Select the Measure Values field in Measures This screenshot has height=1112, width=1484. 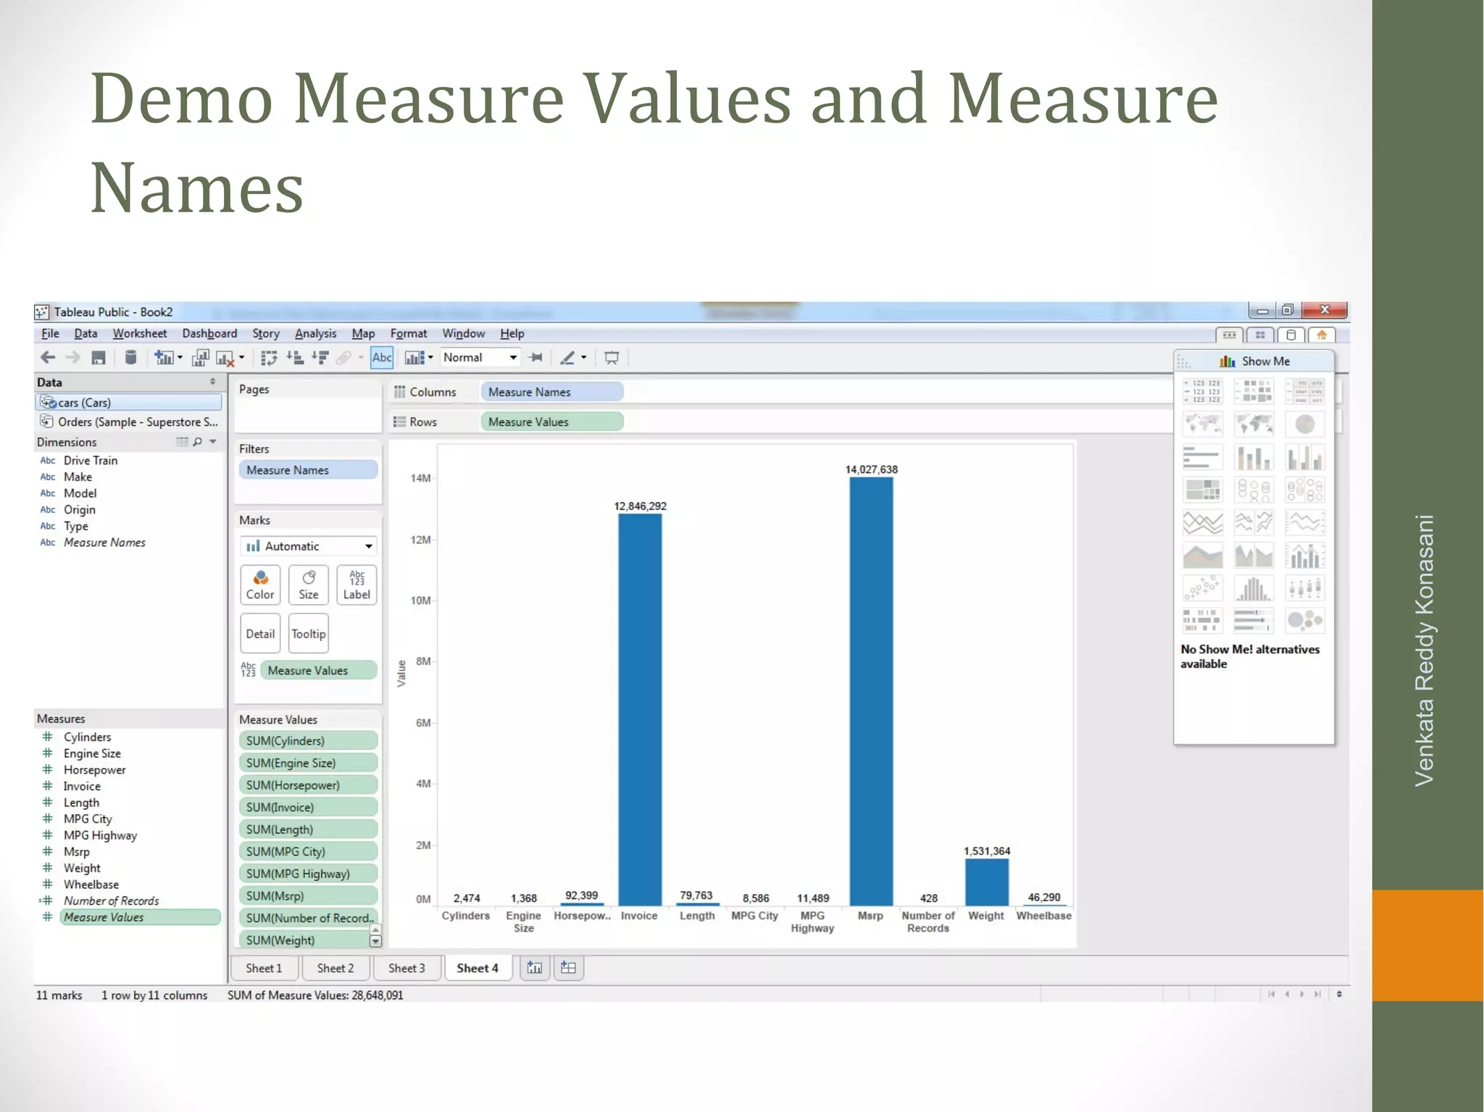[140, 916]
